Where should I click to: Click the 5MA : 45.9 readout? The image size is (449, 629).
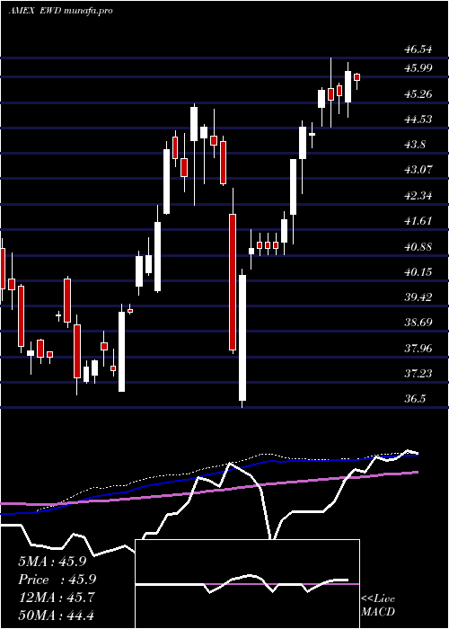tap(52, 562)
